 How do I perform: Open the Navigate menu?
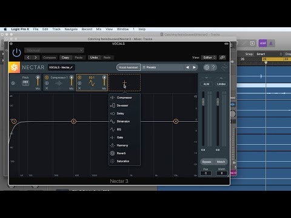(x=71, y=29)
